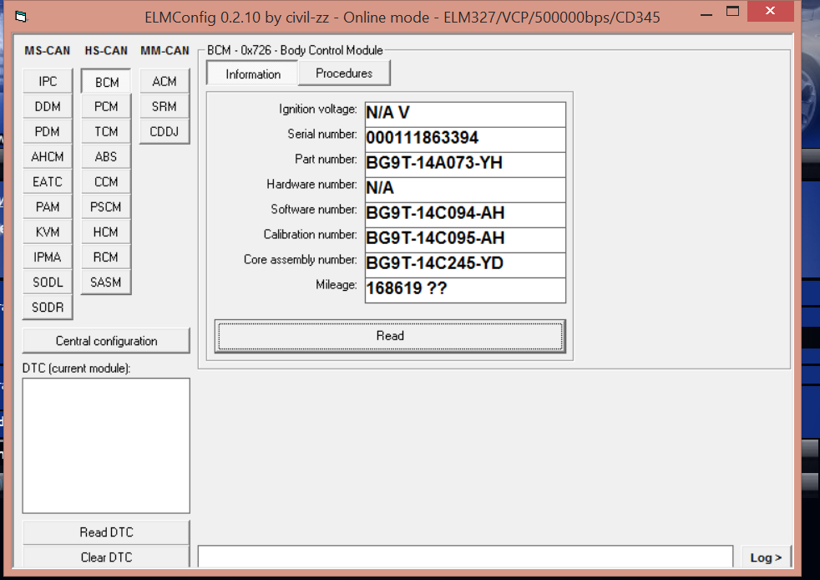Screen dimensions: 820x580
Task: Click inside the DTC list box
Action: [106, 445]
